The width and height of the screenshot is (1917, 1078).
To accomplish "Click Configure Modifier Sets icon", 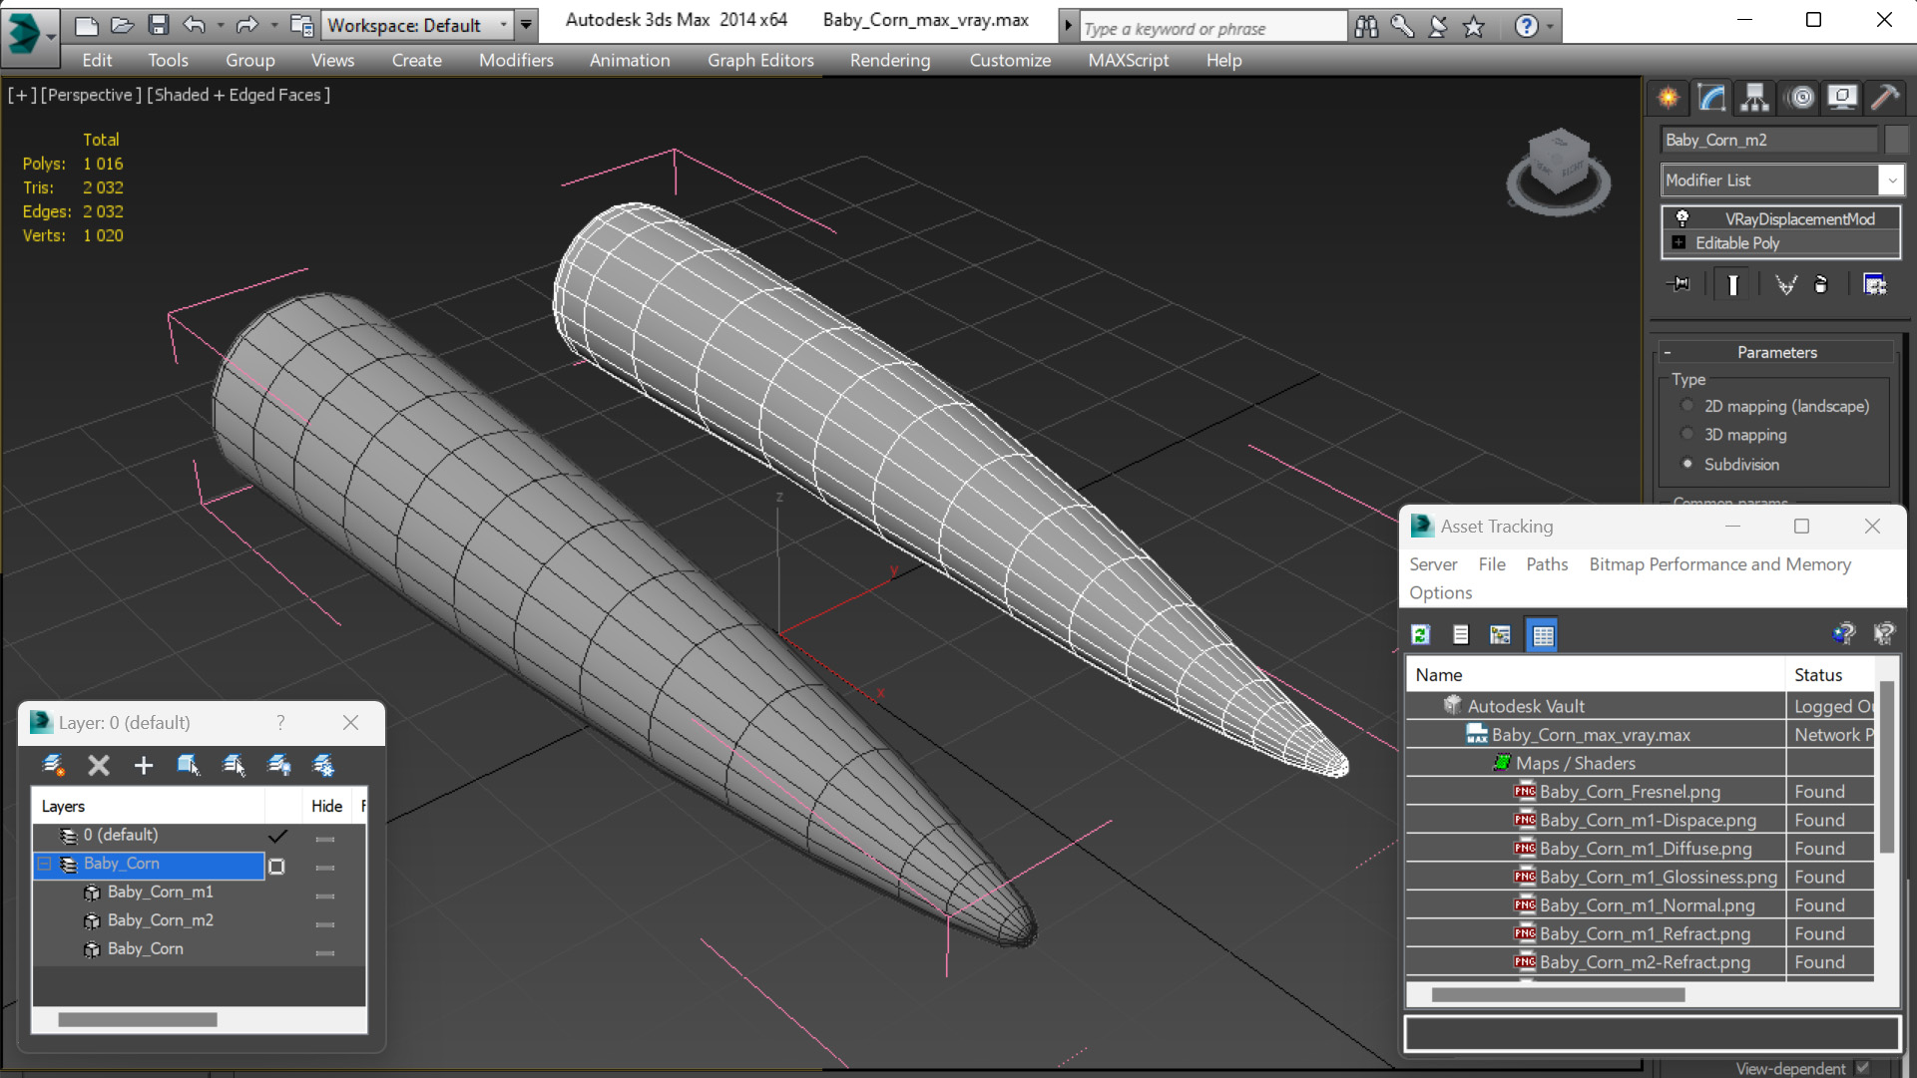I will tap(1875, 284).
